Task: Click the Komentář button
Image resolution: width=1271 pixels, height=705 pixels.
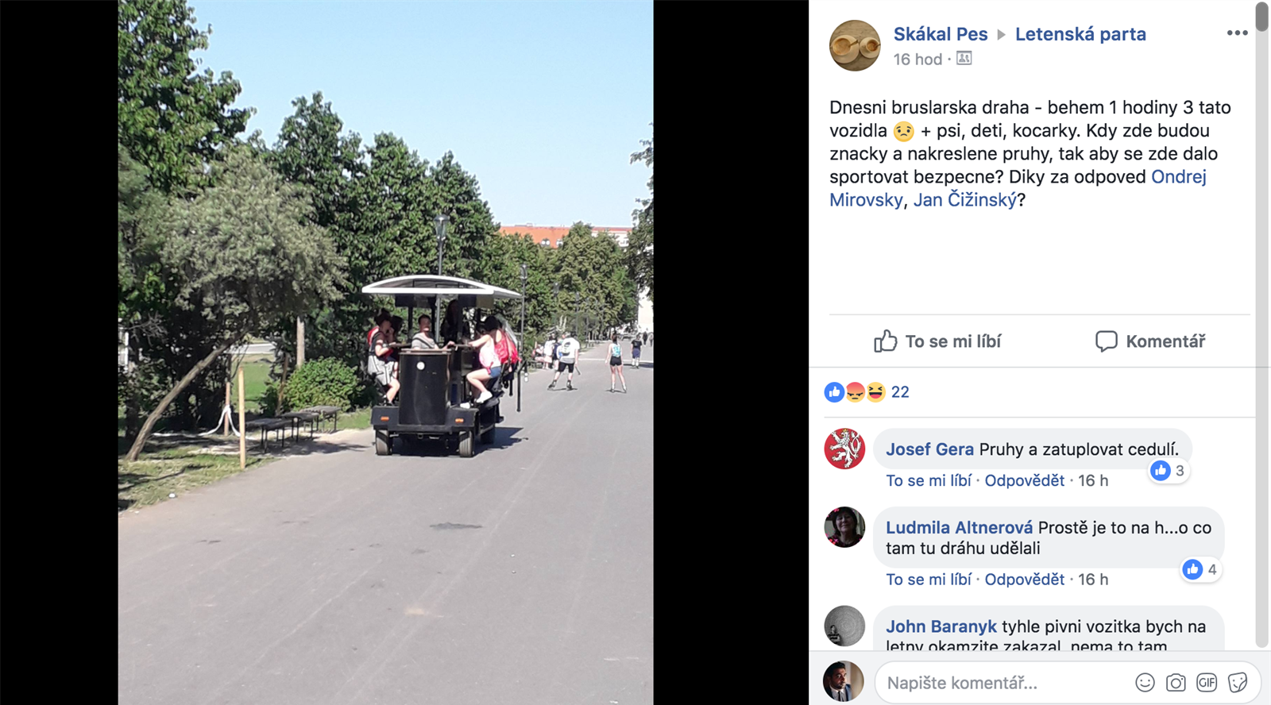Action: pyautogui.click(x=1149, y=341)
